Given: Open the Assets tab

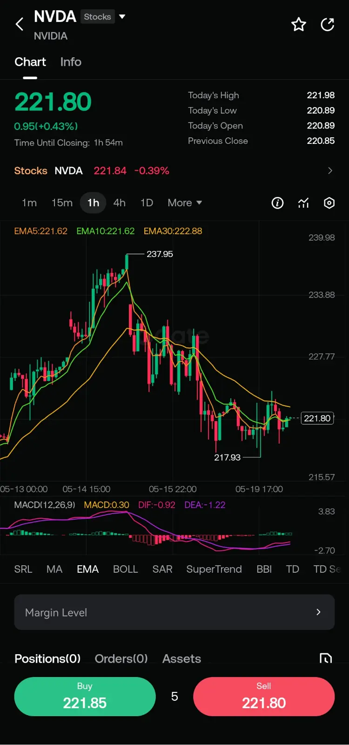Looking at the screenshot, I should [x=181, y=658].
